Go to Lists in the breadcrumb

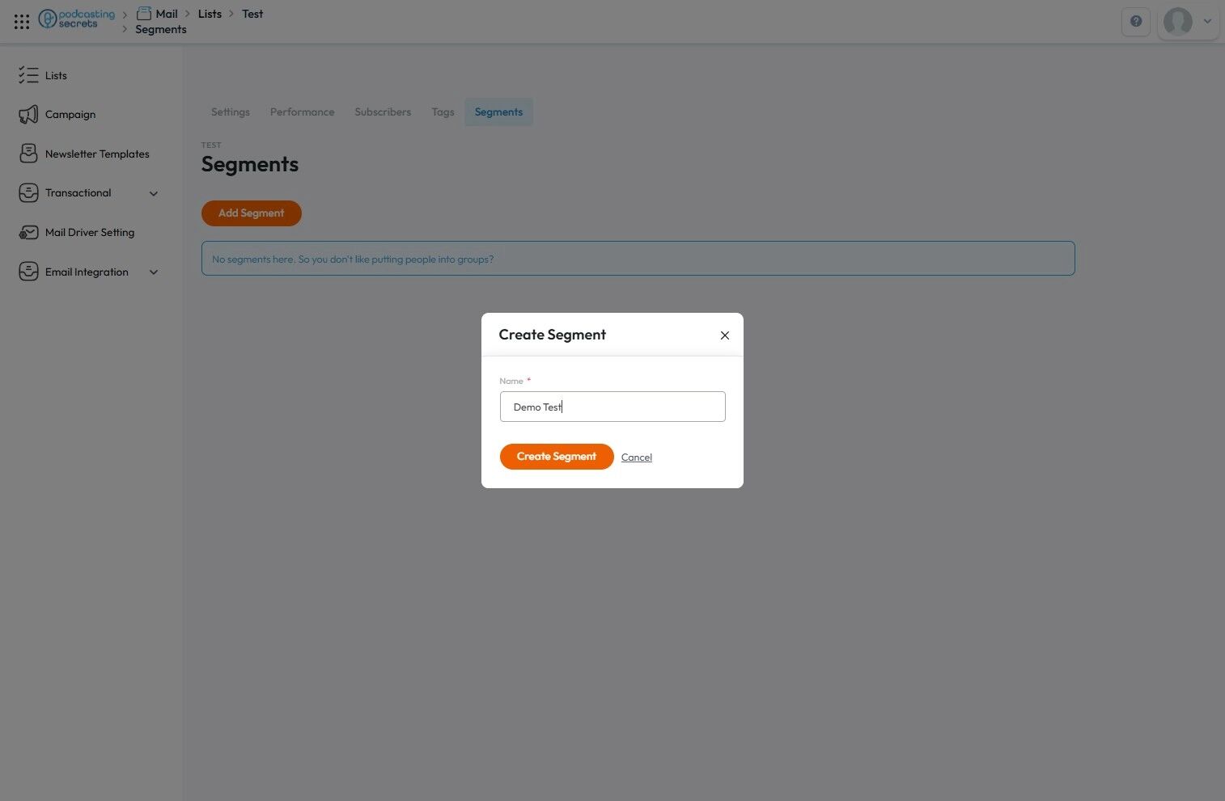210,14
